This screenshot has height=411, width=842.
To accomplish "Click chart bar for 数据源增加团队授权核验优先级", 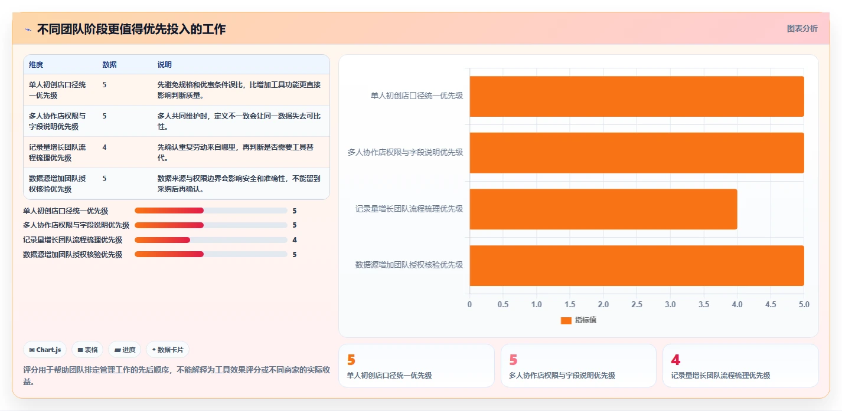I will pos(637,265).
